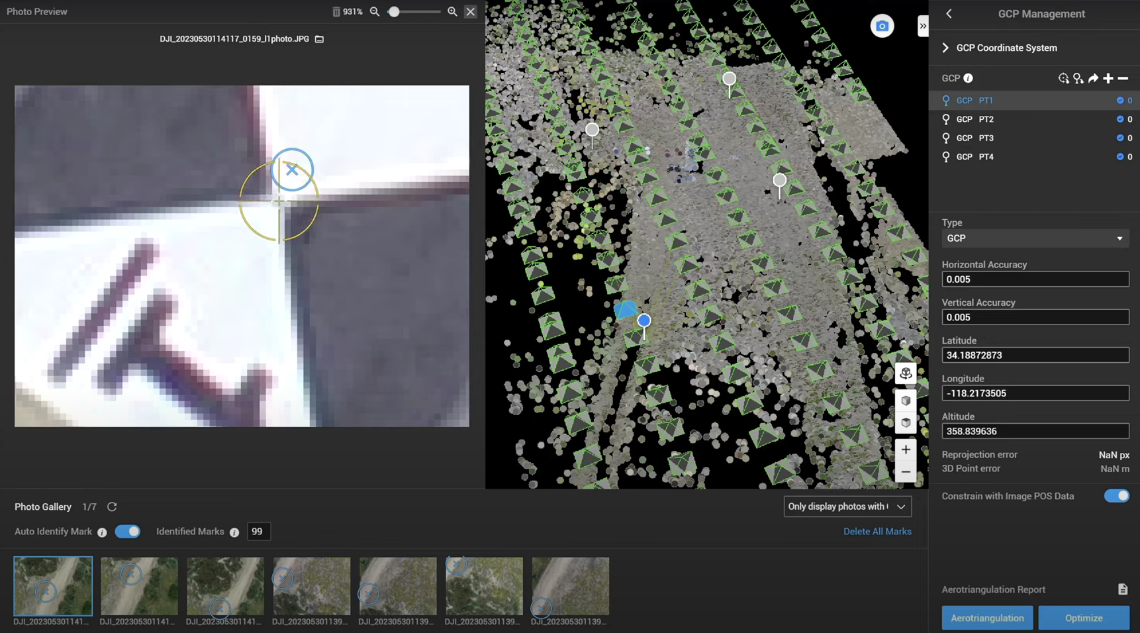Select GCP PT4 in the list
Image resolution: width=1140 pixels, height=633 pixels.
[1034, 157]
